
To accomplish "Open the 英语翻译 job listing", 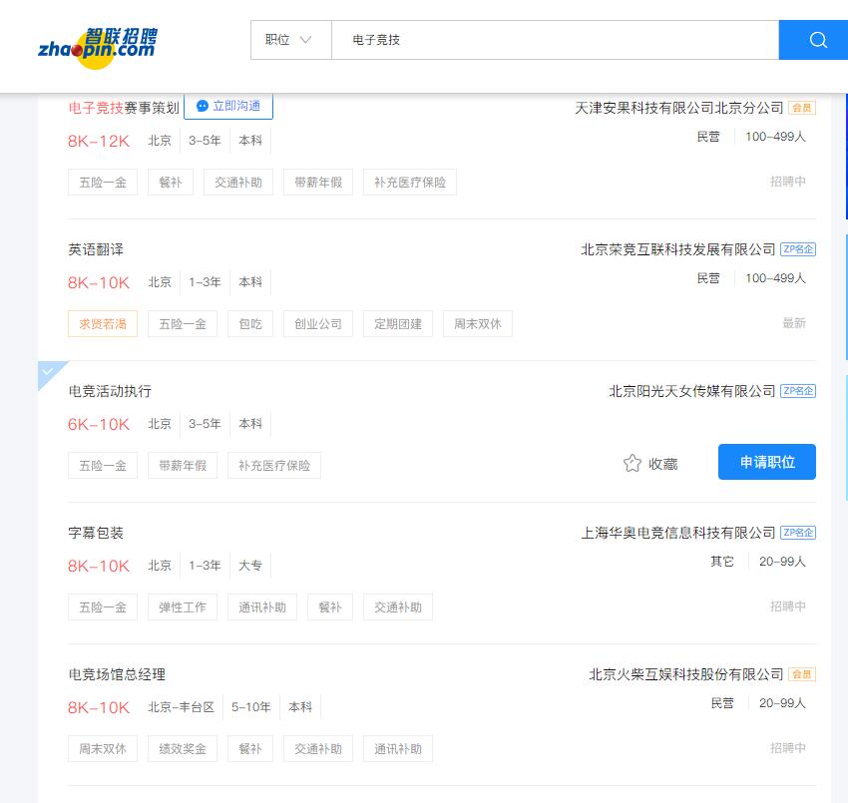I will tap(96, 249).
